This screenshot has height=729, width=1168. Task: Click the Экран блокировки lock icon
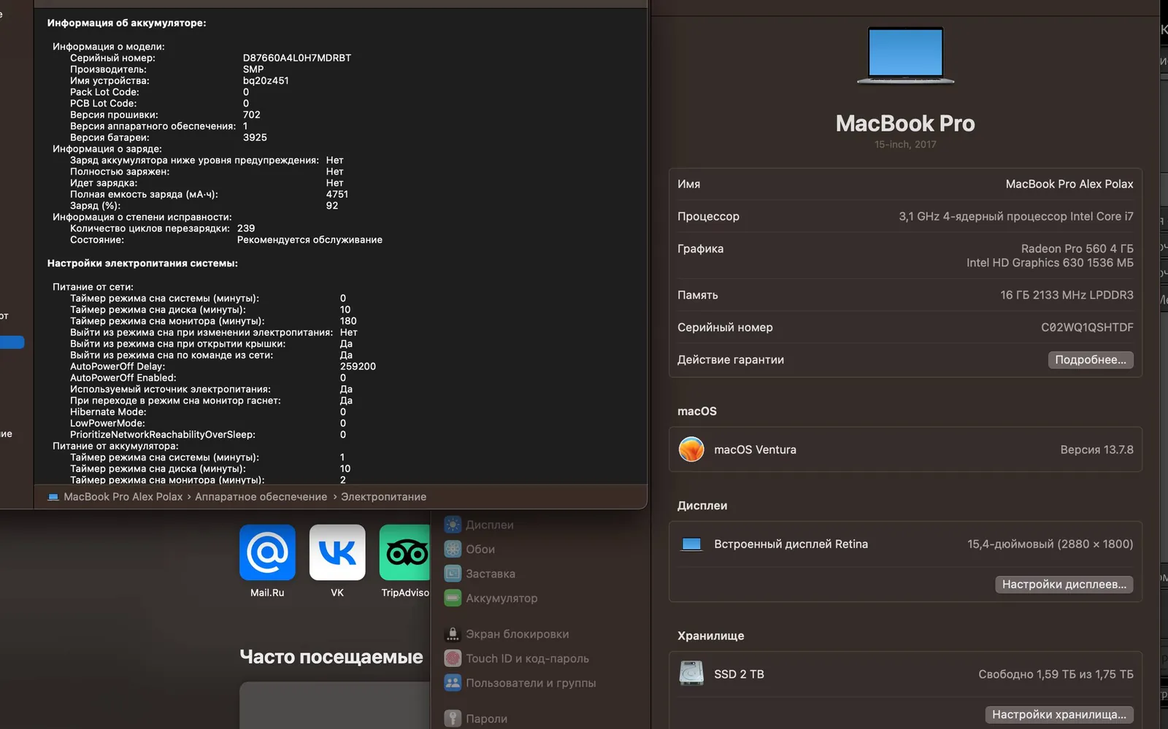click(453, 634)
